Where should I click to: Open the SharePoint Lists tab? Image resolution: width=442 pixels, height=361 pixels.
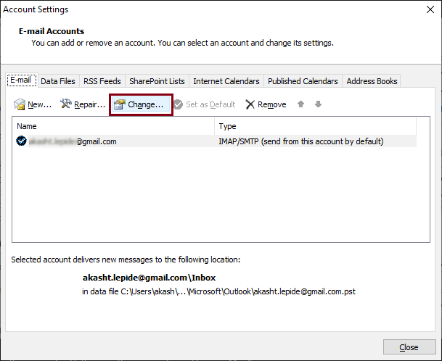tap(157, 81)
